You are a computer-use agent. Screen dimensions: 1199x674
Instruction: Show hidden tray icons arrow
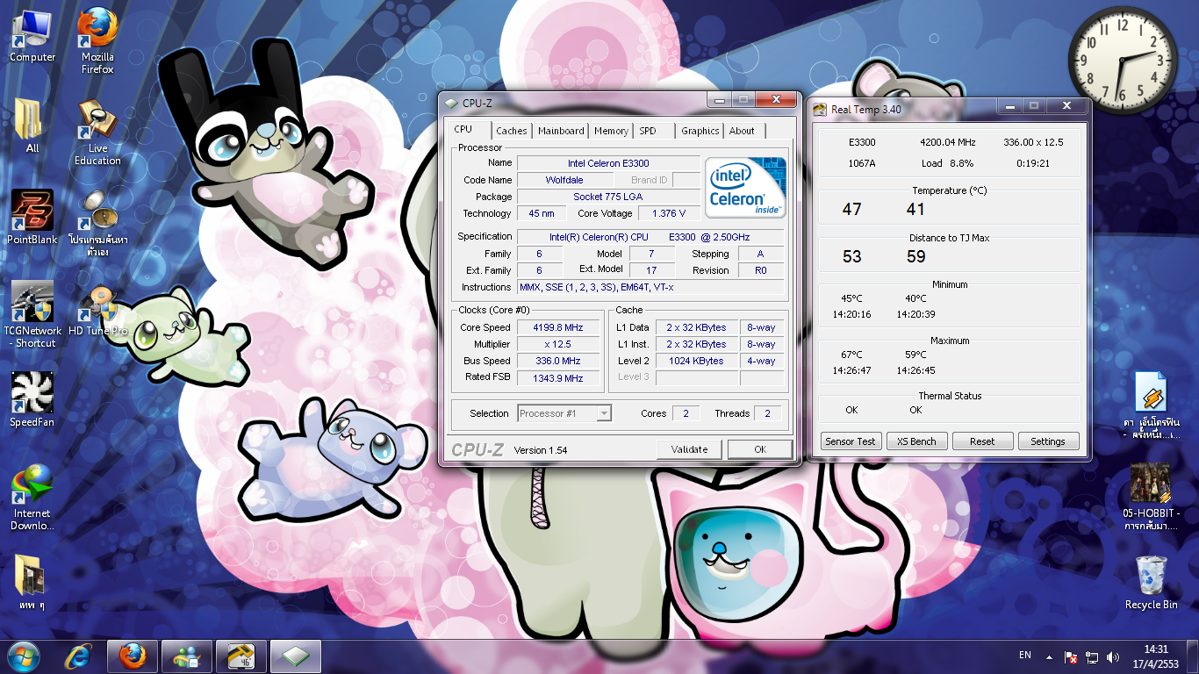point(1049,657)
